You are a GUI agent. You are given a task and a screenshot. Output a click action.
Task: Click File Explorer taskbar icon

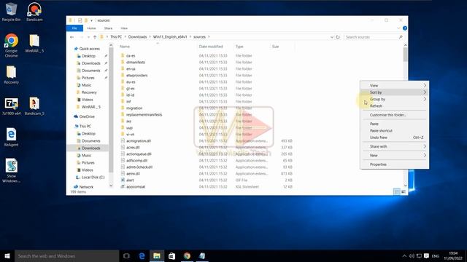(157, 255)
